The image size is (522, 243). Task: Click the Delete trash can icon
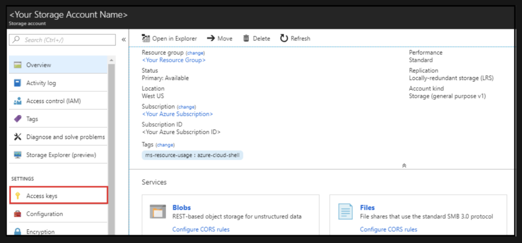click(246, 39)
